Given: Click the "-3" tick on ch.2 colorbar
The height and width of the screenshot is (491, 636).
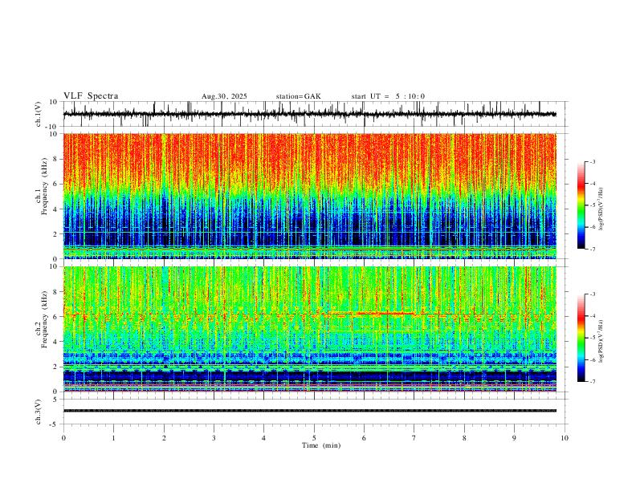Looking at the screenshot, I should click(x=592, y=294).
